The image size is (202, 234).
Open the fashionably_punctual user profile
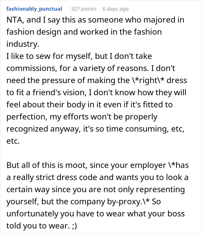(34, 9)
